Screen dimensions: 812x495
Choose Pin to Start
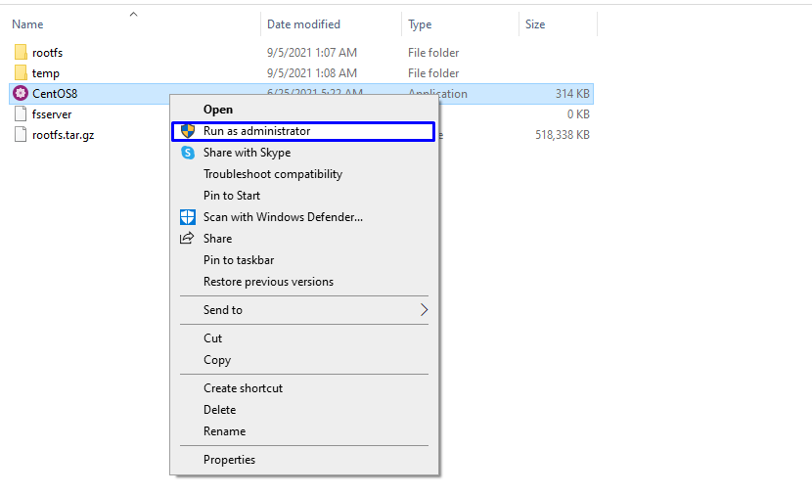tap(232, 196)
